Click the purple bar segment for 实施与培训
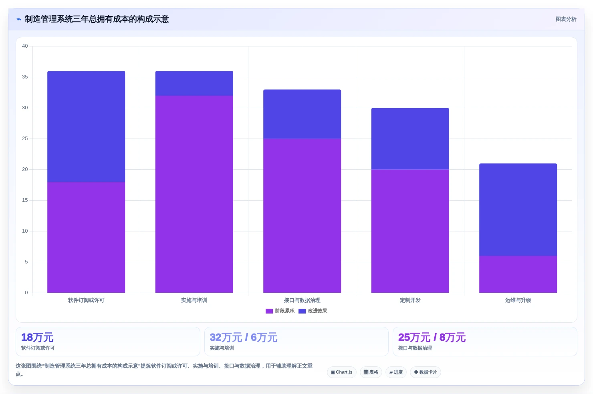 (x=194, y=194)
